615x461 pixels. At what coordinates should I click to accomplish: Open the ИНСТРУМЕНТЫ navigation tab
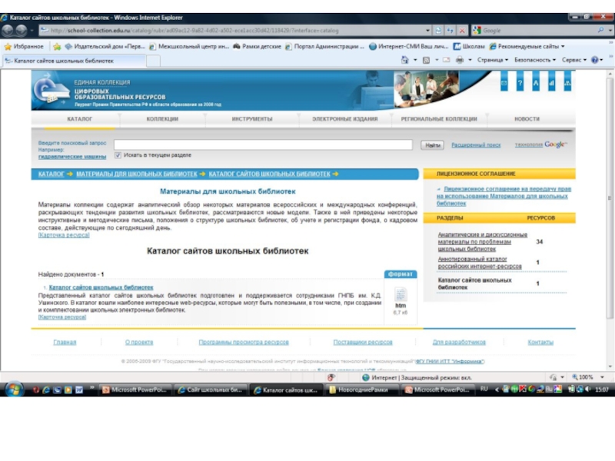click(252, 119)
